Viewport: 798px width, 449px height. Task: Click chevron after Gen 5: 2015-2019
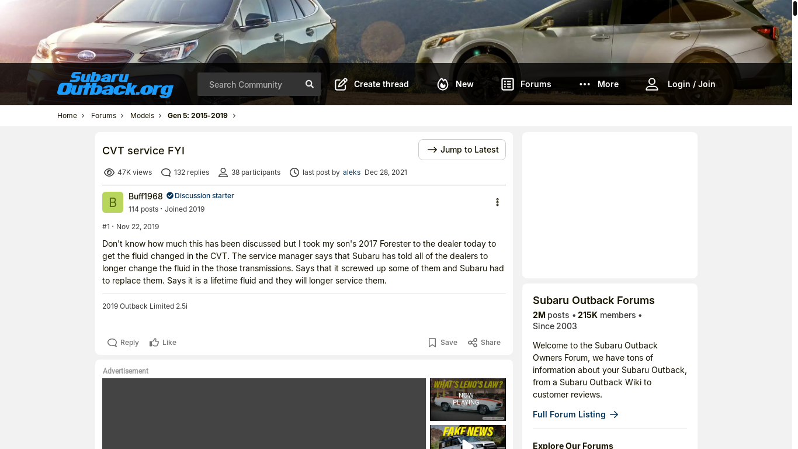tap(234, 116)
